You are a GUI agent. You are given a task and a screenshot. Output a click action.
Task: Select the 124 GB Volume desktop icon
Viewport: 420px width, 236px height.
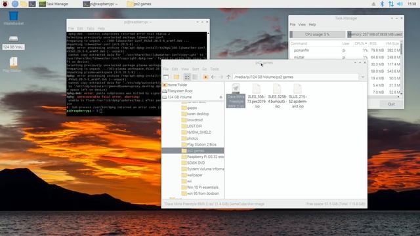13,42
